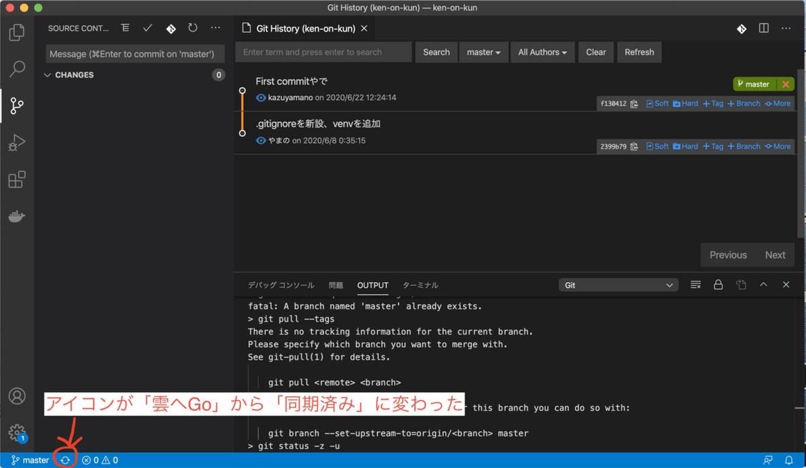806x468 pixels.
Task: Go to the Previous page of commits
Action: (x=728, y=255)
